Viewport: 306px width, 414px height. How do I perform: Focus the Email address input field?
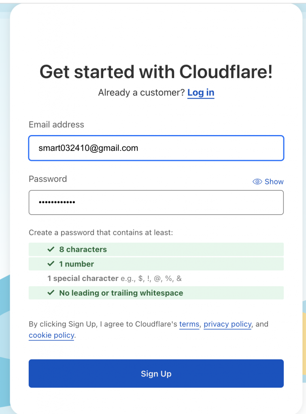click(156, 148)
